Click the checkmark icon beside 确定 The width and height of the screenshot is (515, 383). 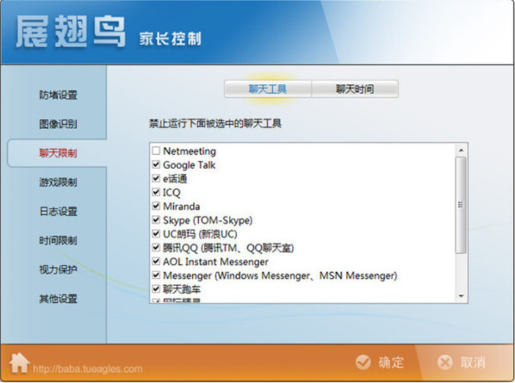(x=363, y=363)
